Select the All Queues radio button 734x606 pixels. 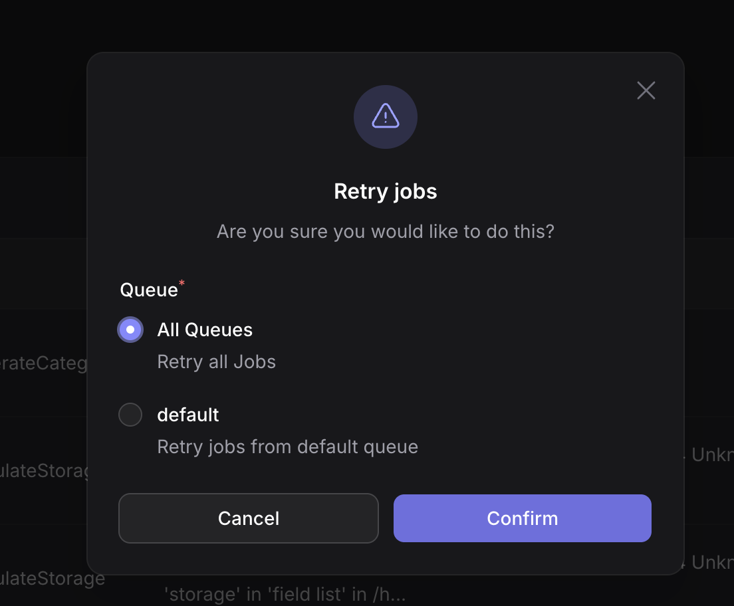tap(130, 330)
